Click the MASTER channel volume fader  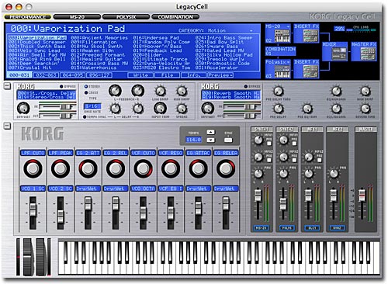(x=362, y=196)
